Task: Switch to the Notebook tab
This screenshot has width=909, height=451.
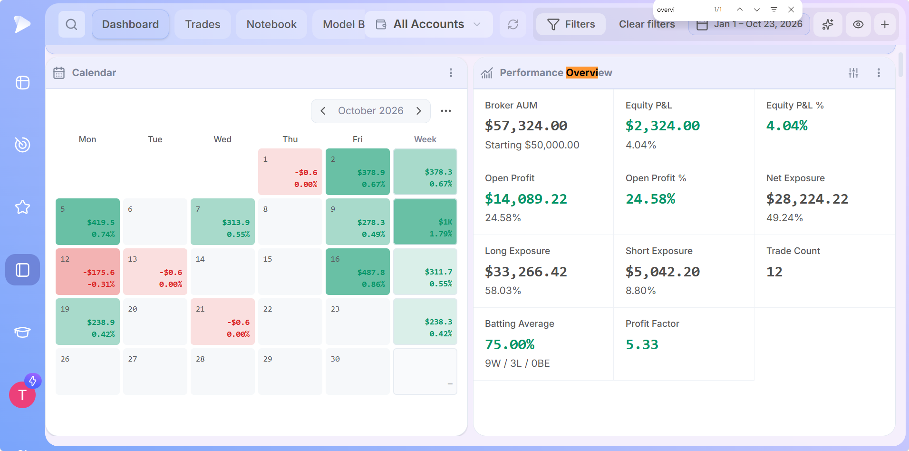Action: [271, 24]
